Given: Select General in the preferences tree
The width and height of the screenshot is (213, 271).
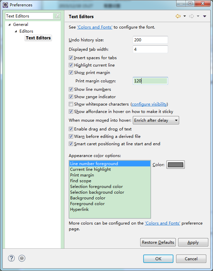Looking at the screenshot, I should (x=20, y=25).
